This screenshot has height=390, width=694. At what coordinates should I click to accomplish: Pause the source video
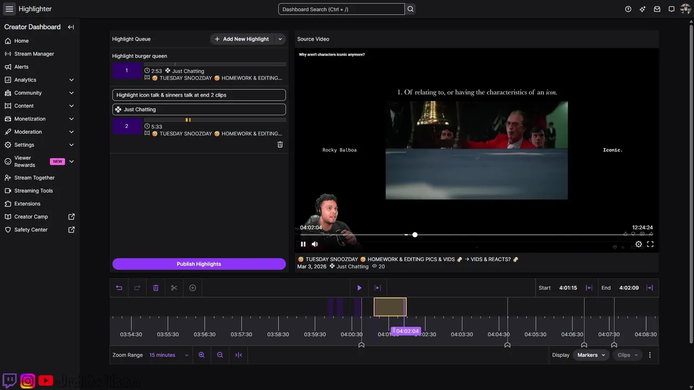click(x=303, y=244)
